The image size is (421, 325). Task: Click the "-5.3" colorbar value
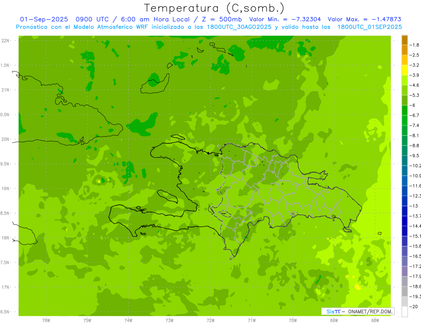coord(414,95)
